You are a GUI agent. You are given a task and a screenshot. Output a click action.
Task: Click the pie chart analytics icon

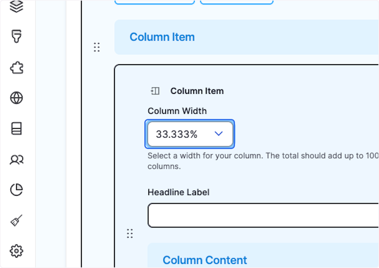click(x=17, y=190)
